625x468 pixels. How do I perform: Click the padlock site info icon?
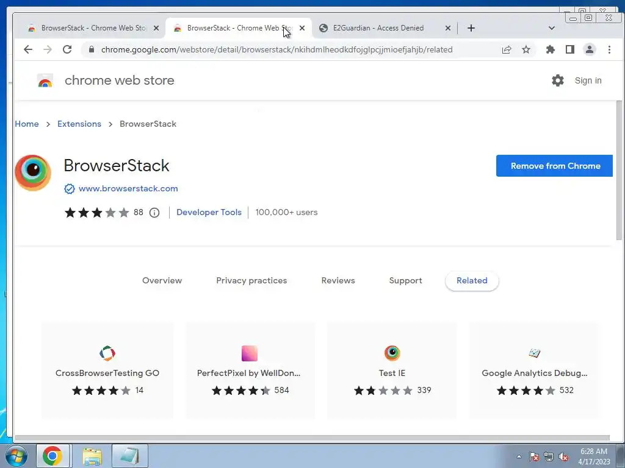pos(92,49)
